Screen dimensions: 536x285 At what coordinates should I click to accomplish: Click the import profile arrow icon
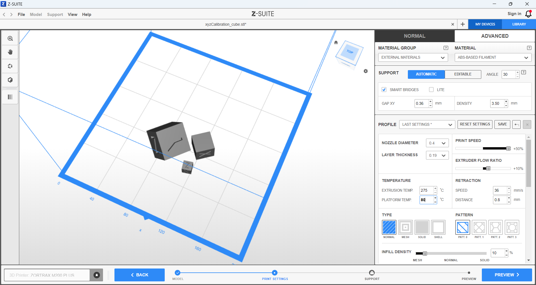coord(516,124)
